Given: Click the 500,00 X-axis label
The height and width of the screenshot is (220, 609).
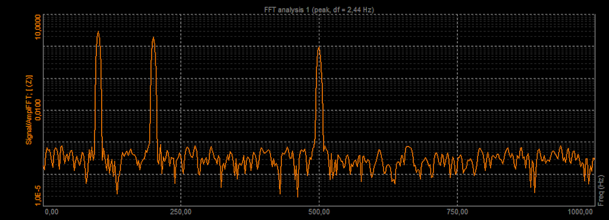Looking at the screenshot, I should [319, 212].
